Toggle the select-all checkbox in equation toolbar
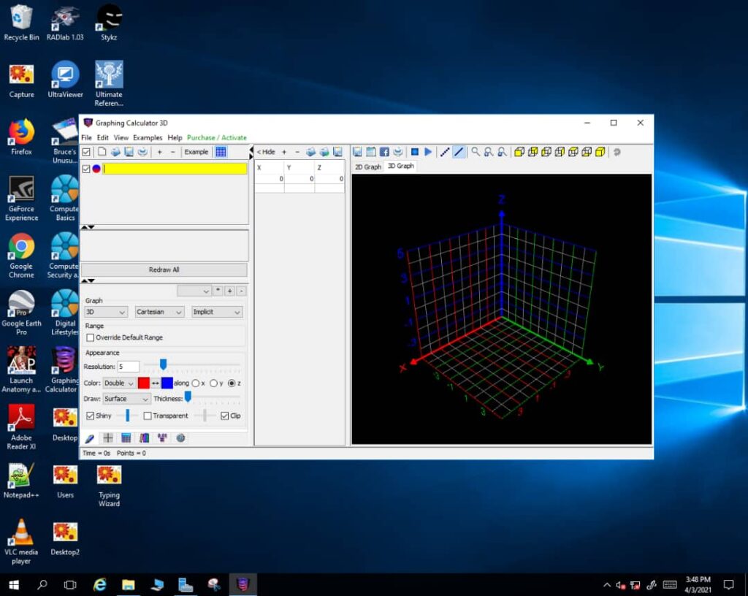The image size is (748, 596). tap(86, 152)
